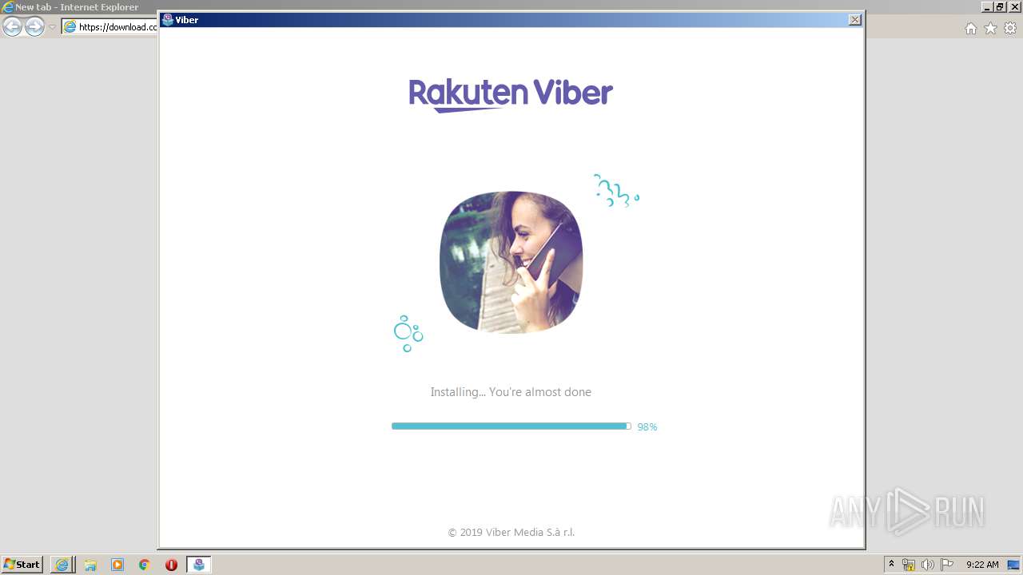Screen dimensions: 1023x575
Task: Open the volume speaker tray icon
Action: [928, 565]
